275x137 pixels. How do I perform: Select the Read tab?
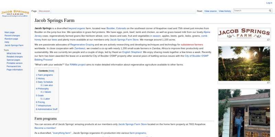[x=199, y=11]
